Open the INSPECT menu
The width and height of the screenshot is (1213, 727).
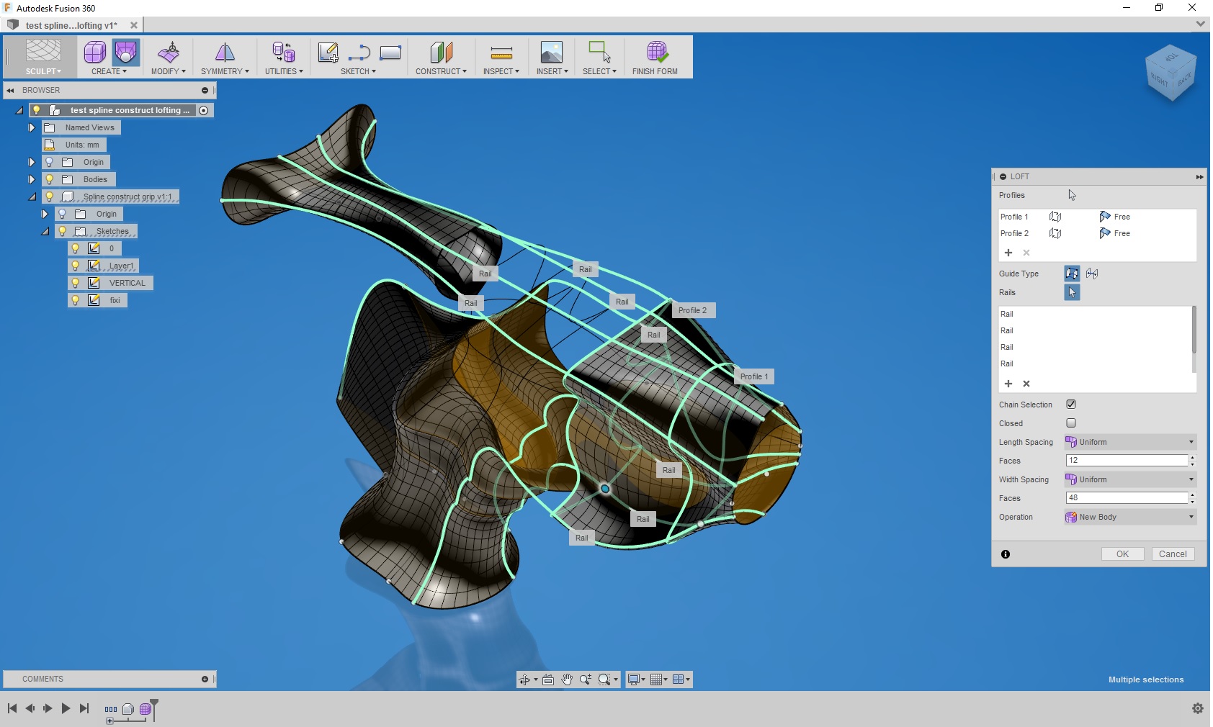pos(501,71)
